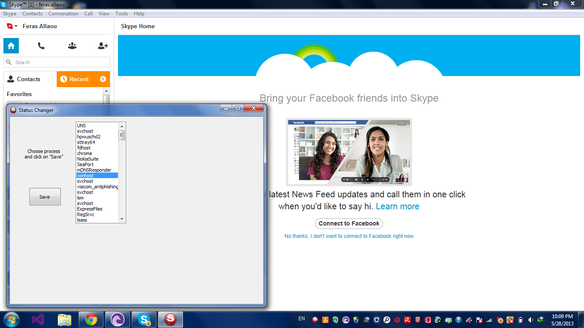Open the Tools menu
The height and width of the screenshot is (328, 584).
tap(122, 14)
